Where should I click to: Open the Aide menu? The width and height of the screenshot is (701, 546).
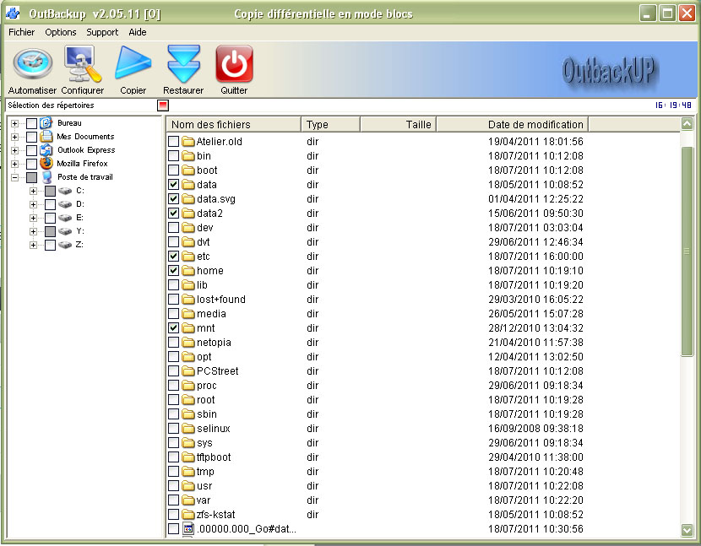click(138, 32)
